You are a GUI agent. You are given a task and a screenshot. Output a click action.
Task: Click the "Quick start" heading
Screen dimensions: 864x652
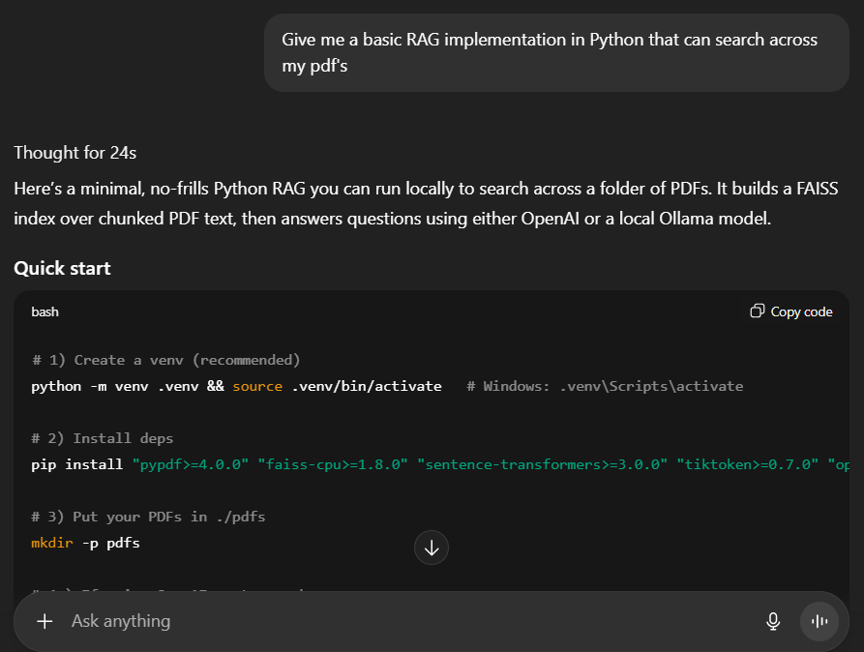coord(62,268)
